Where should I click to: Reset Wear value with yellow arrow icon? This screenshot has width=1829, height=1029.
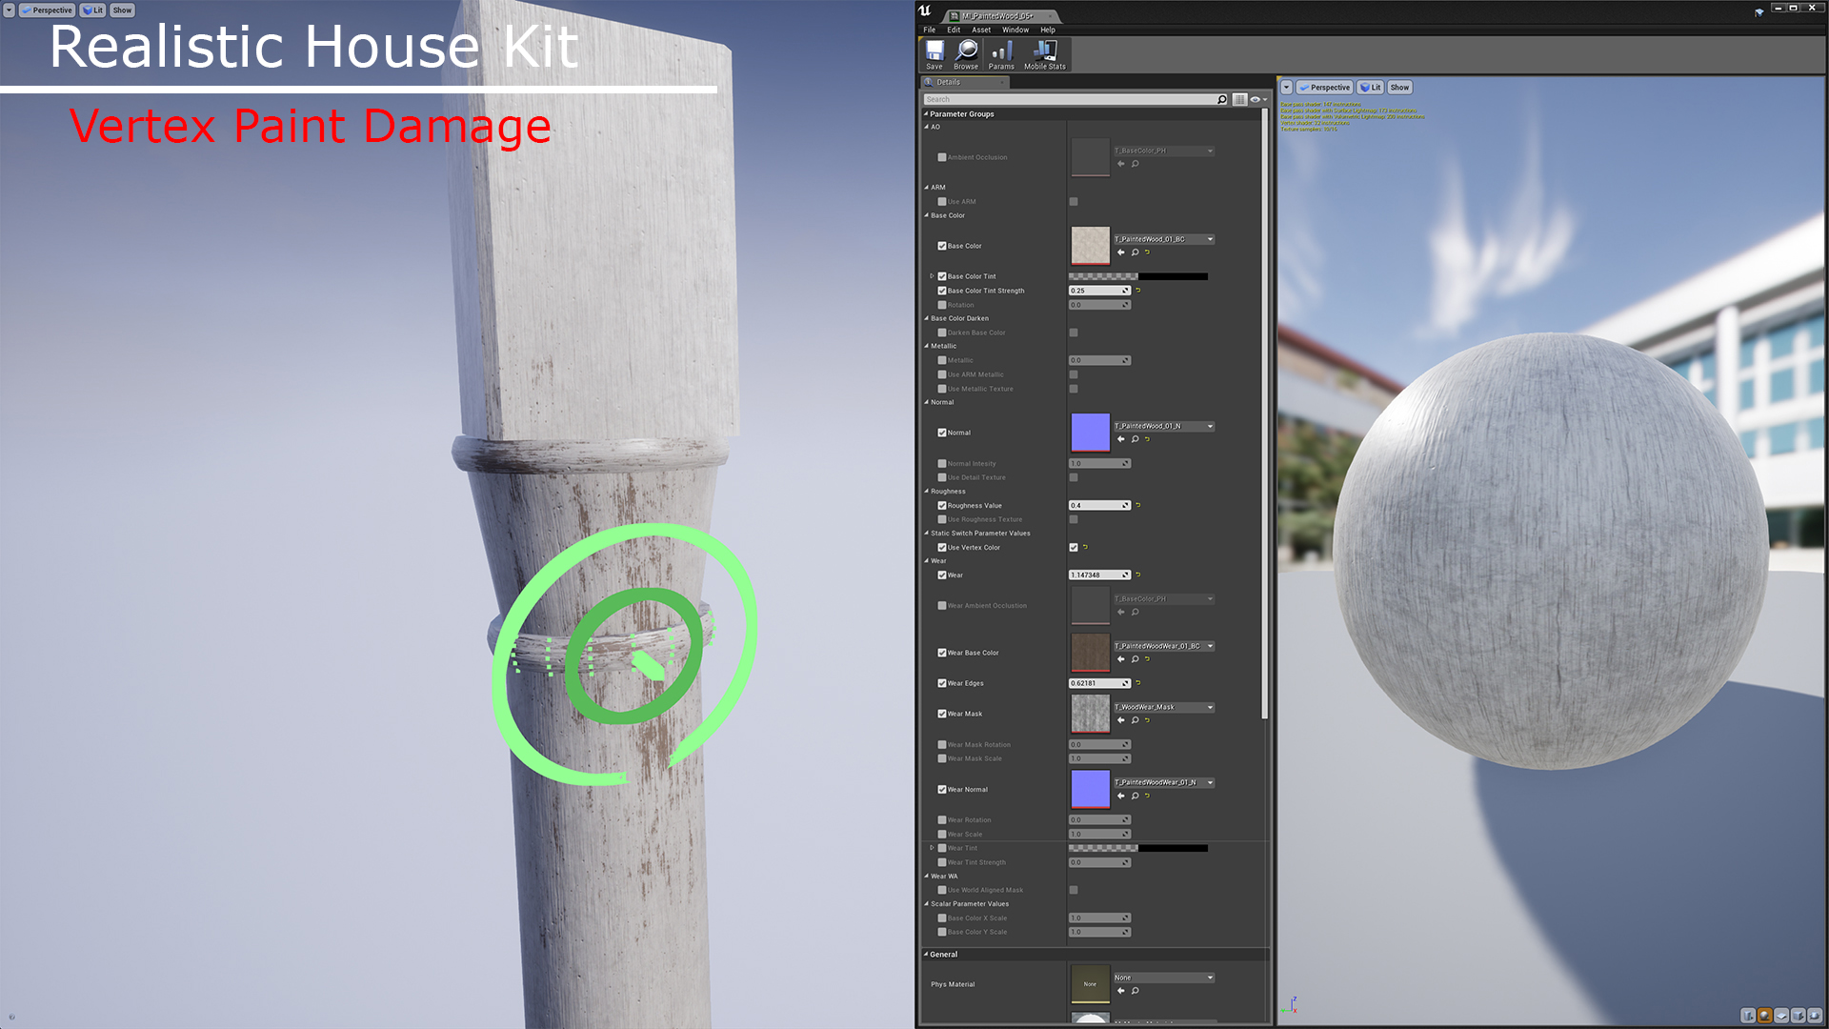tap(1138, 575)
